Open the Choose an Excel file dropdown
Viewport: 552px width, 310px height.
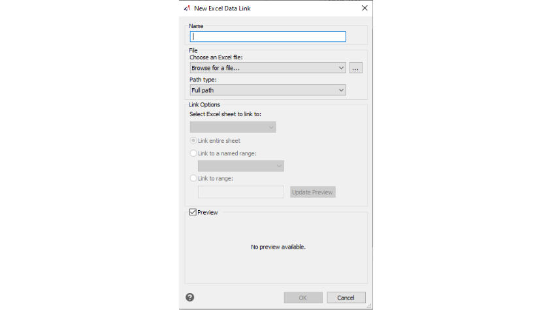click(268, 68)
